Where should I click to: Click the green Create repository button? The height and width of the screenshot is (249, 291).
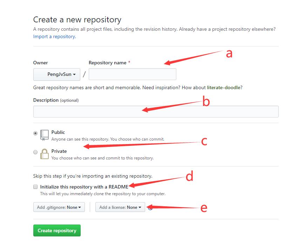56,230
